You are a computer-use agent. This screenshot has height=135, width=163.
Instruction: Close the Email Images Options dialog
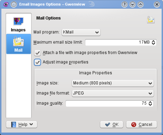tap(157, 5)
